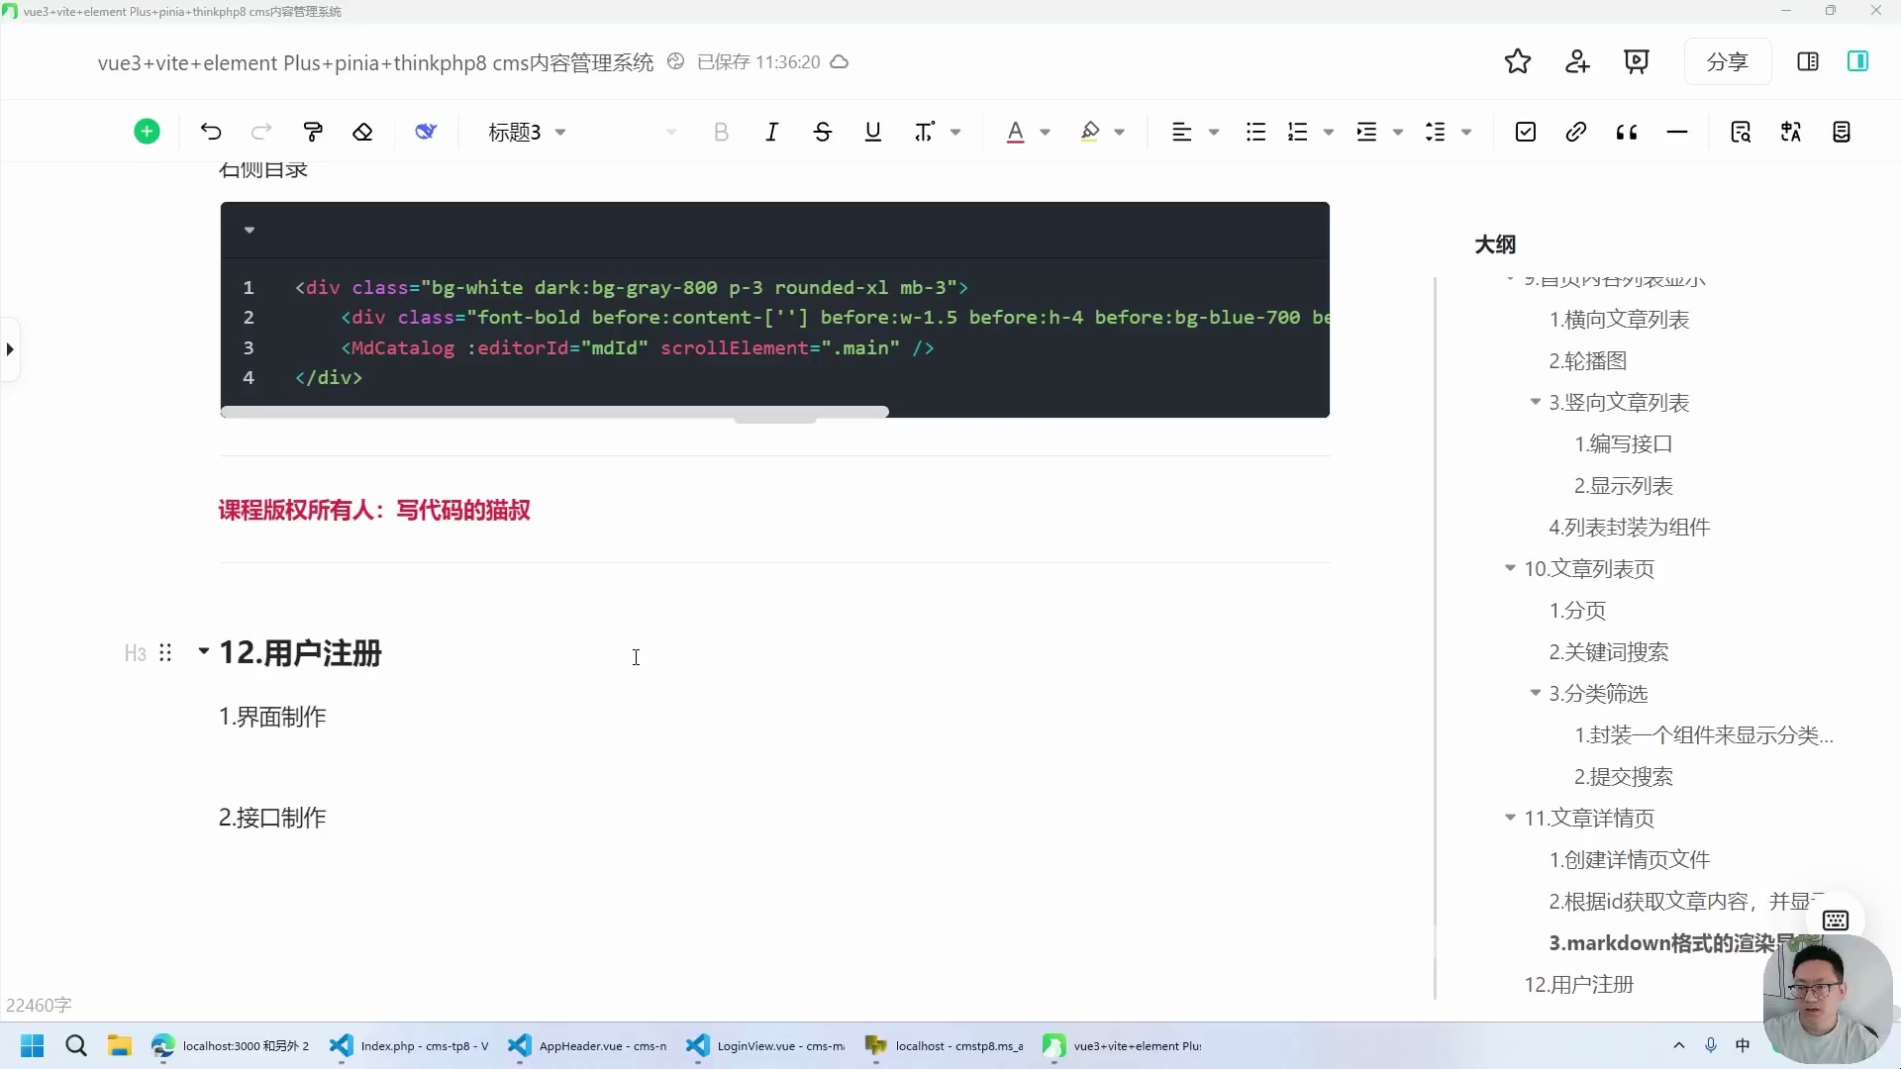The width and height of the screenshot is (1901, 1069).
Task: Insert a quote block
Action: click(x=1627, y=132)
